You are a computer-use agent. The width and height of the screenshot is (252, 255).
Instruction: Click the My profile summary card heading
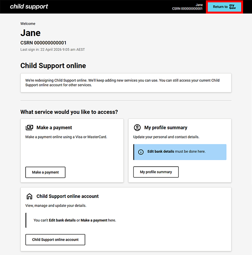click(166, 127)
